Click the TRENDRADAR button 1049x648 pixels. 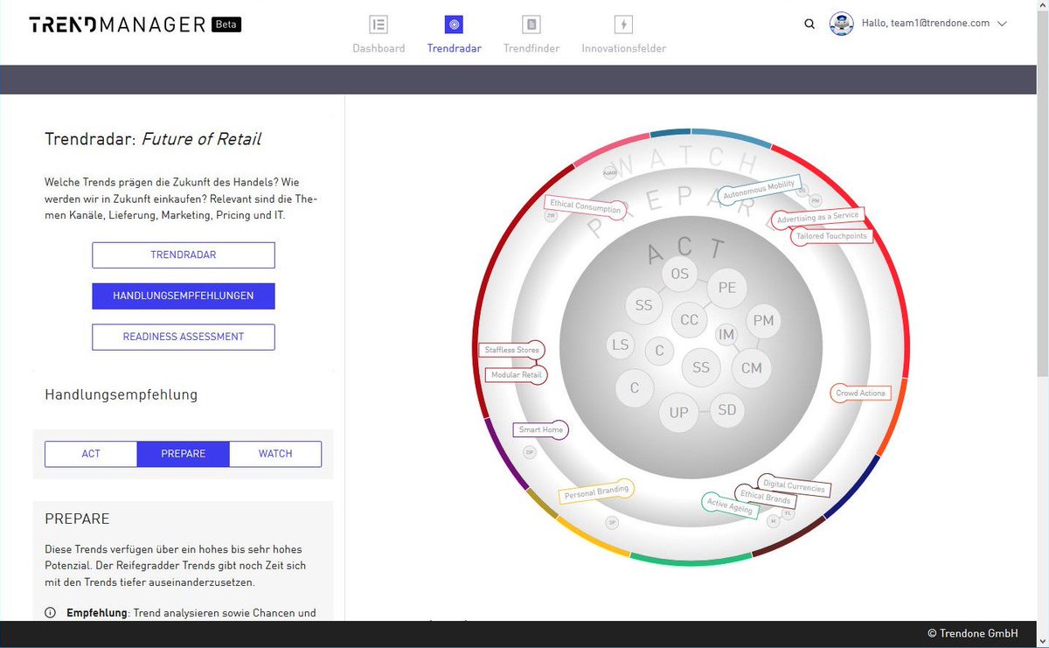184,254
